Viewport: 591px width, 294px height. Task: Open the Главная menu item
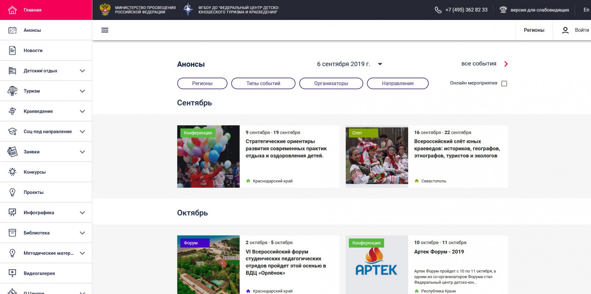pyautogui.click(x=46, y=10)
